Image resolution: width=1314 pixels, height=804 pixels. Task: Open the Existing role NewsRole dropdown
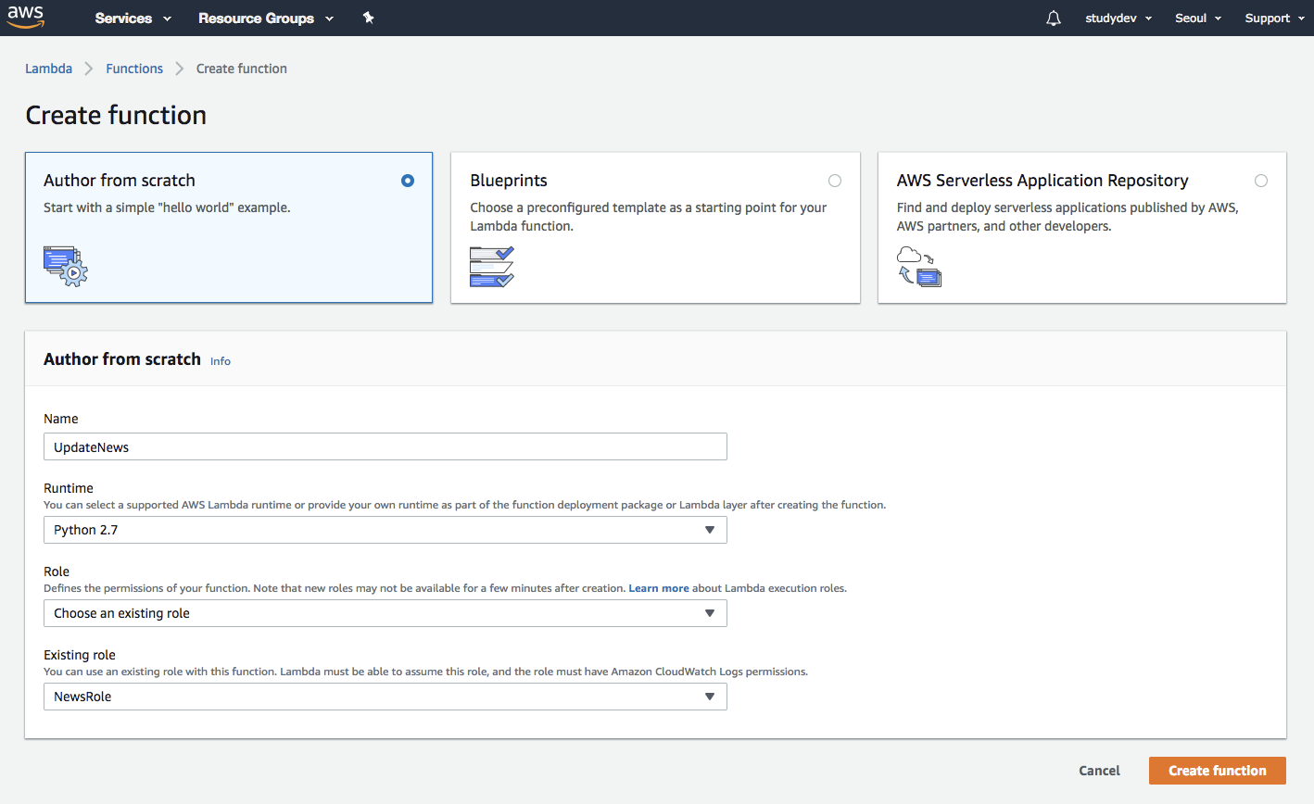385,697
